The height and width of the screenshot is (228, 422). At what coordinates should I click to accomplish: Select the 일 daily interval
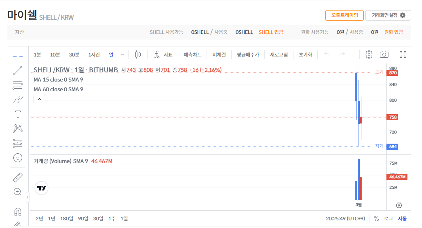pyautogui.click(x=111, y=55)
